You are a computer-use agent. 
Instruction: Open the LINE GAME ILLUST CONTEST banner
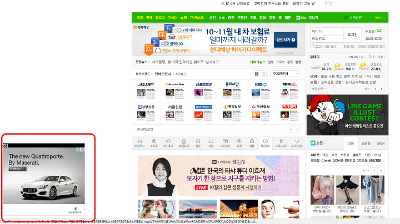[347, 115]
